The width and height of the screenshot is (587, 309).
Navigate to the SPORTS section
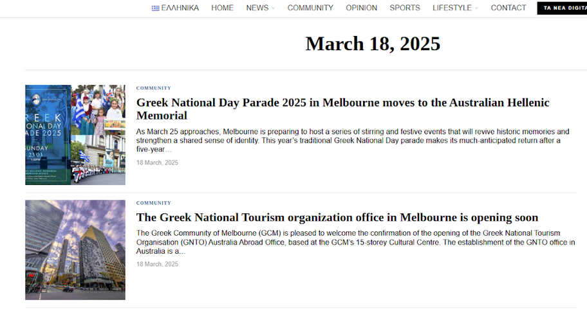click(405, 8)
